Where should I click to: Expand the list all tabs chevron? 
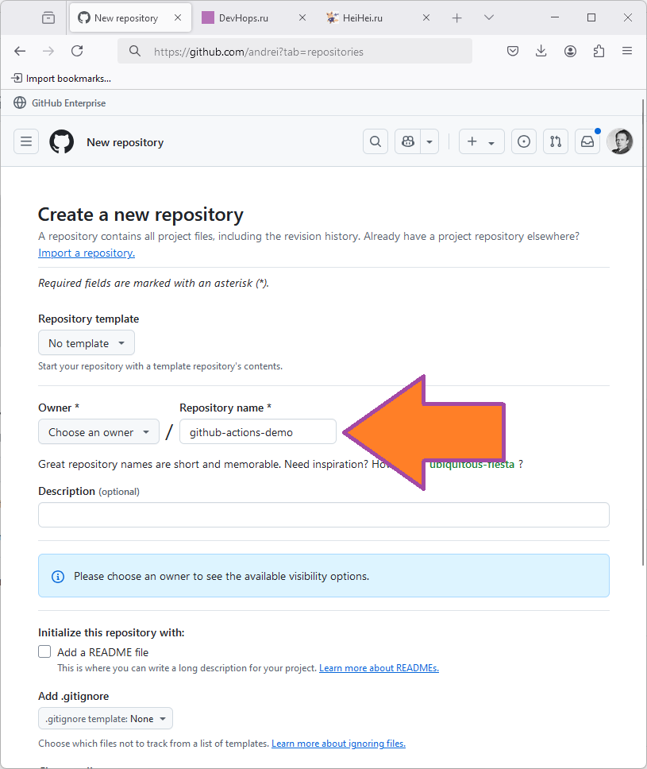[489, 17]
